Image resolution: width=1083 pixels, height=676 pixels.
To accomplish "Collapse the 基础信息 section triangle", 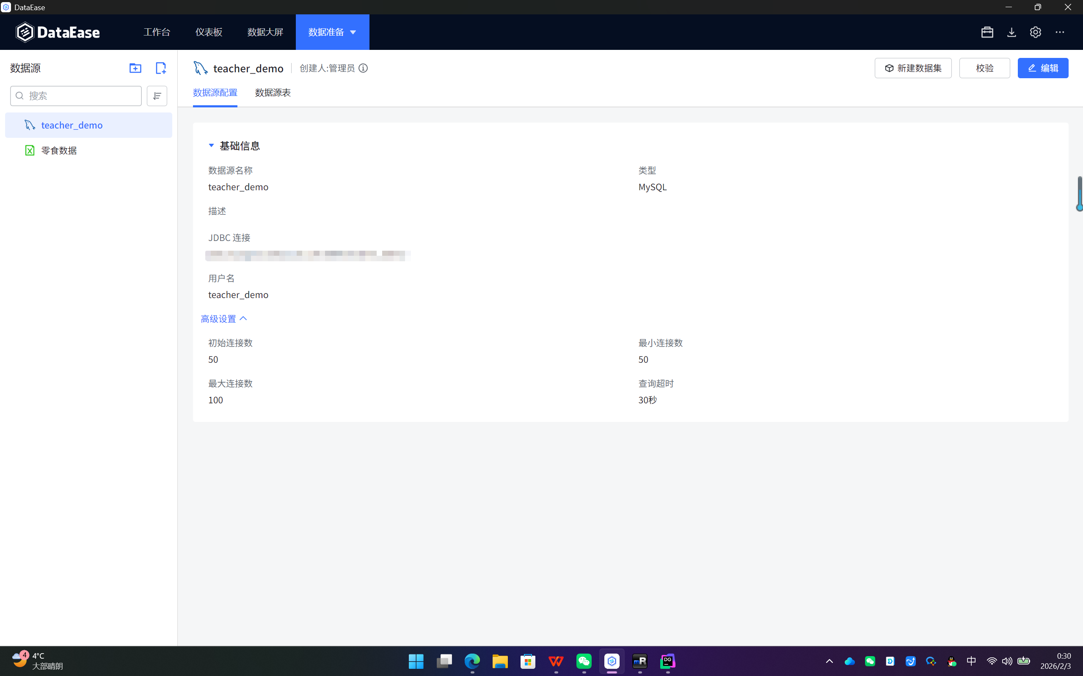I will [x=211, y=145].
